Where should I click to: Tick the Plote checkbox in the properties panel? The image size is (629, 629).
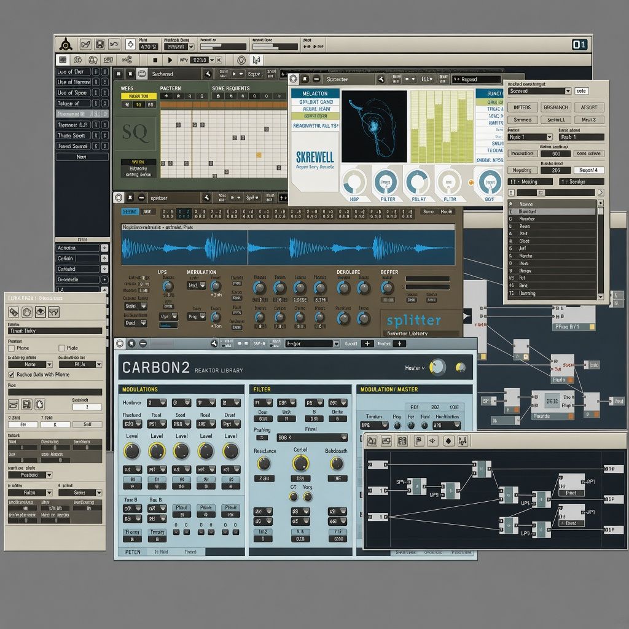point(62,348)
